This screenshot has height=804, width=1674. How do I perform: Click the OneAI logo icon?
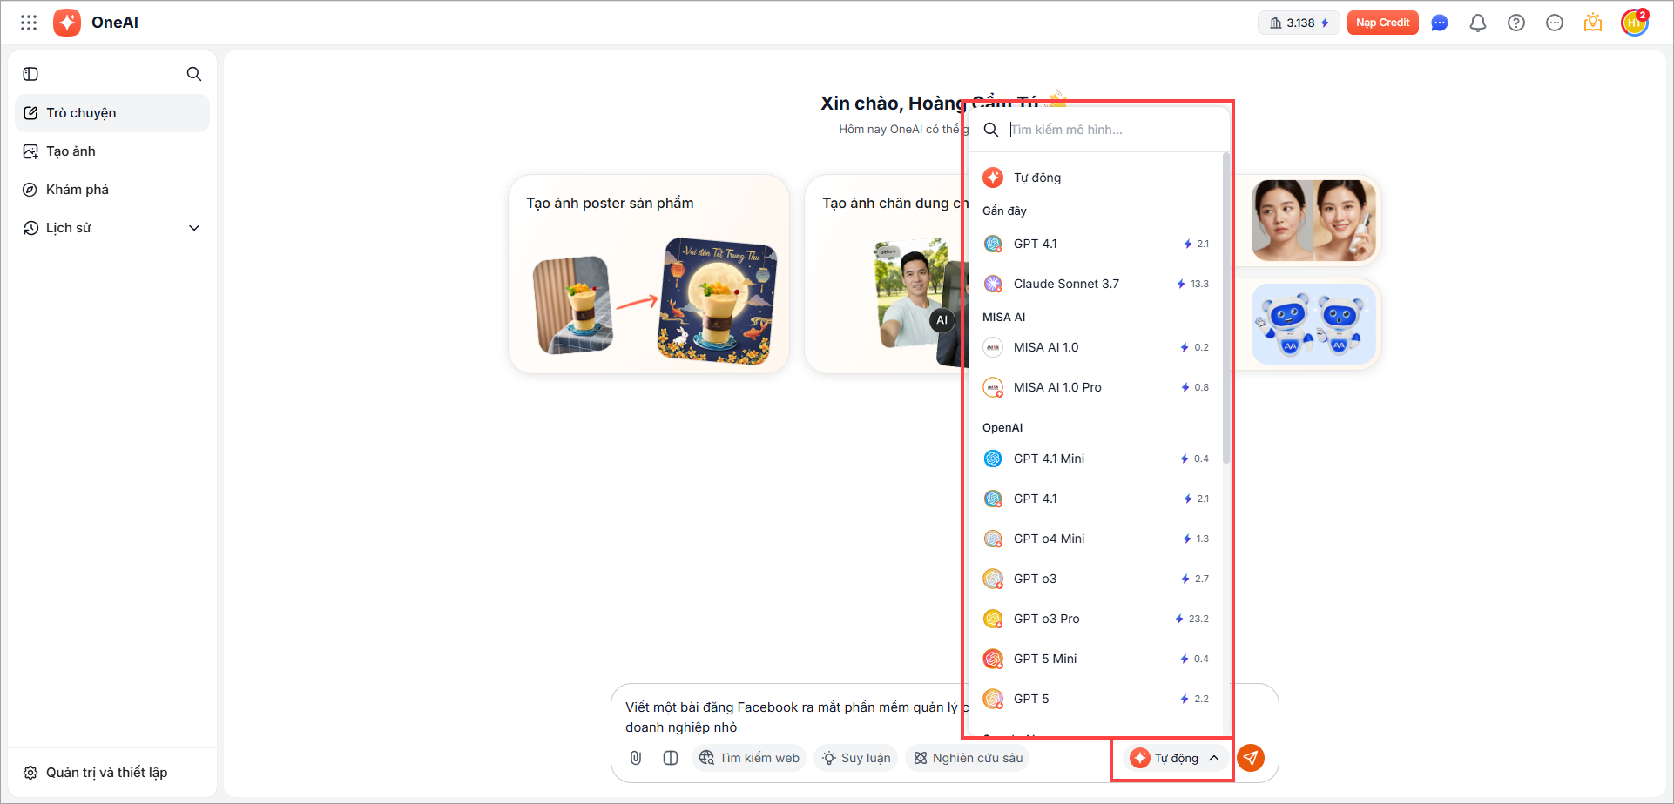click(67, 23)
